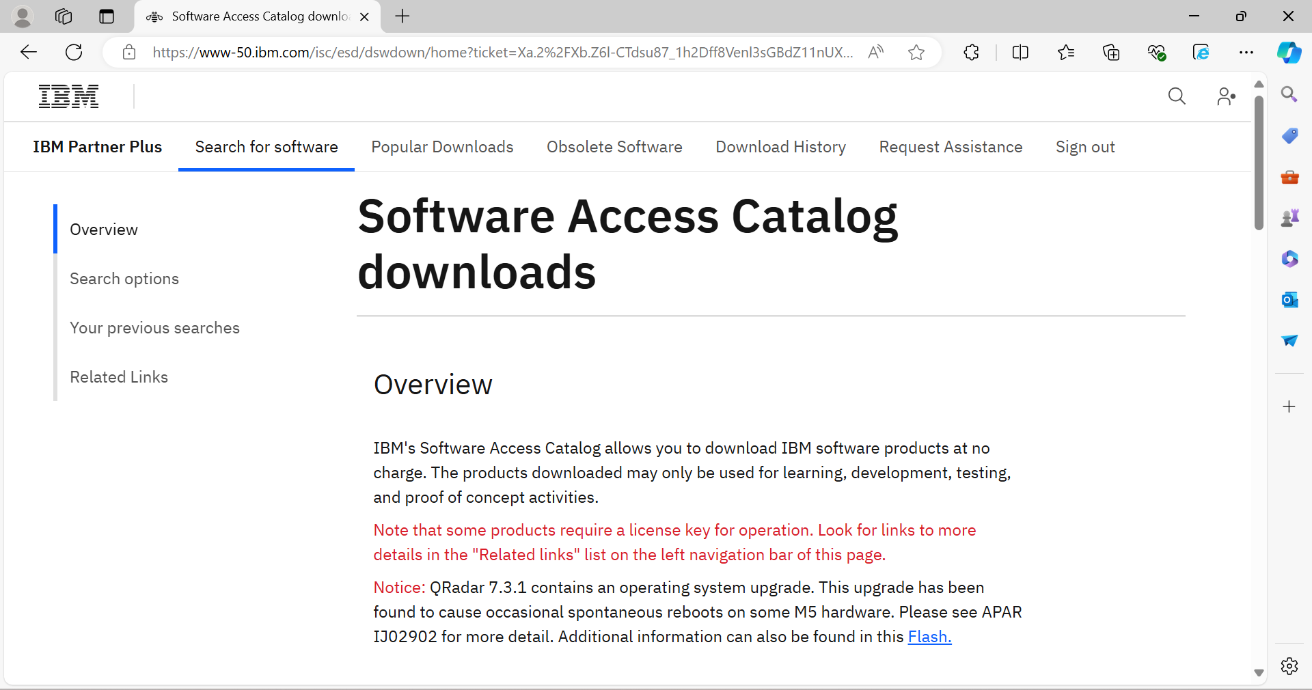Screen dimensions: 1312x690
Task: Open Outlook in the sidebar
Action: click(x=1289, y=300)
